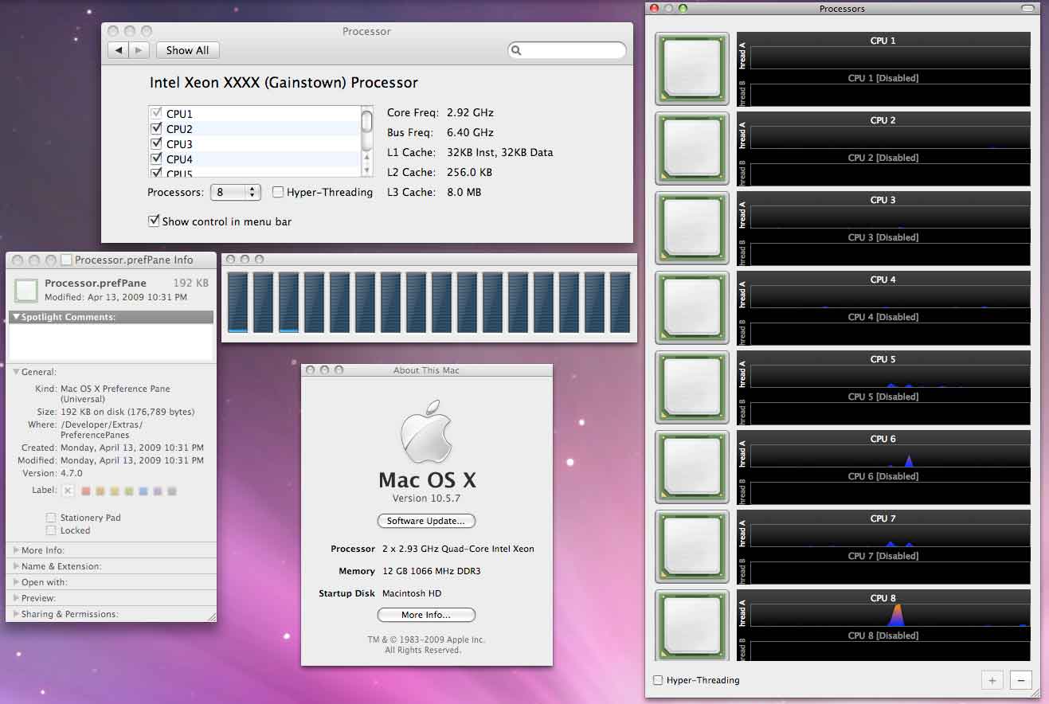Click the search field in Processor pane

(572, 50)
